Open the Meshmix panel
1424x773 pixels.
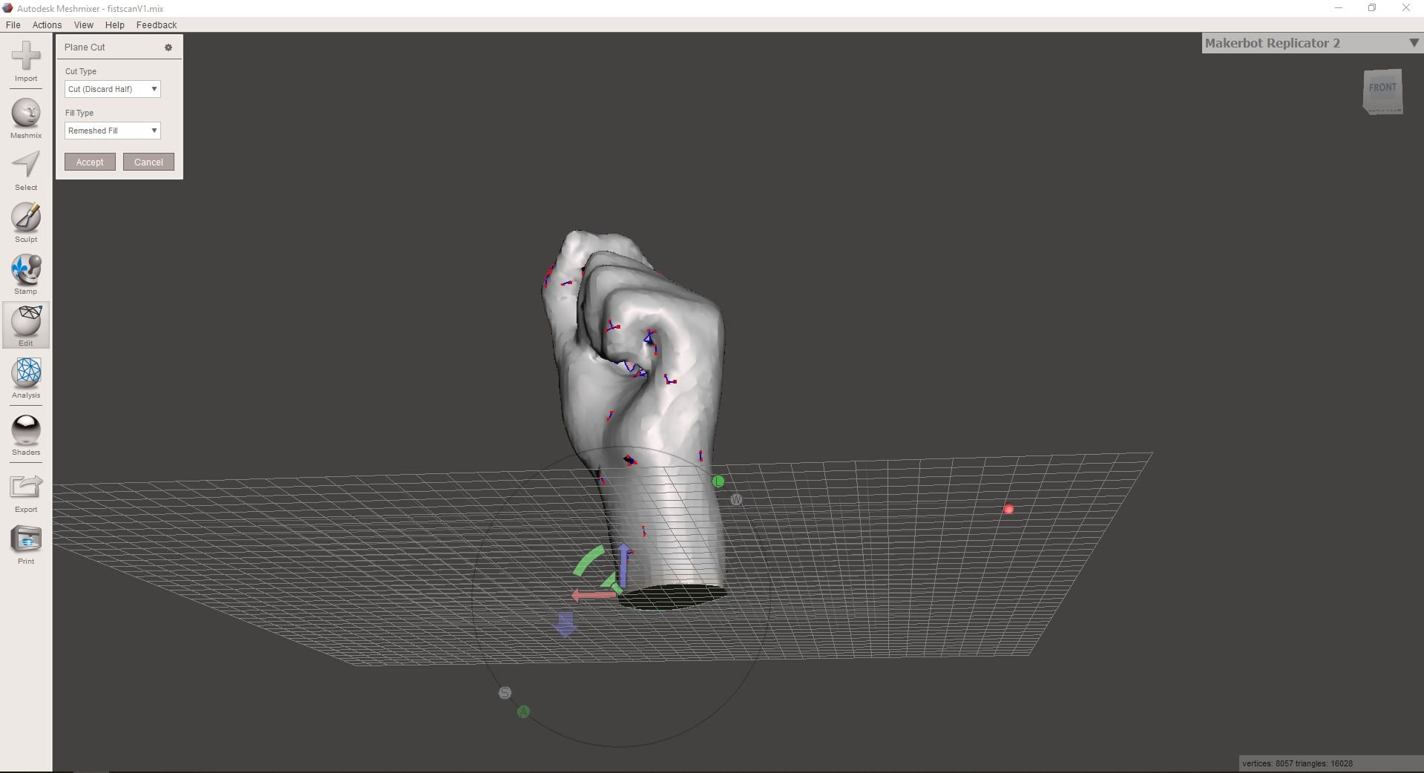click(x=26, y=114)
